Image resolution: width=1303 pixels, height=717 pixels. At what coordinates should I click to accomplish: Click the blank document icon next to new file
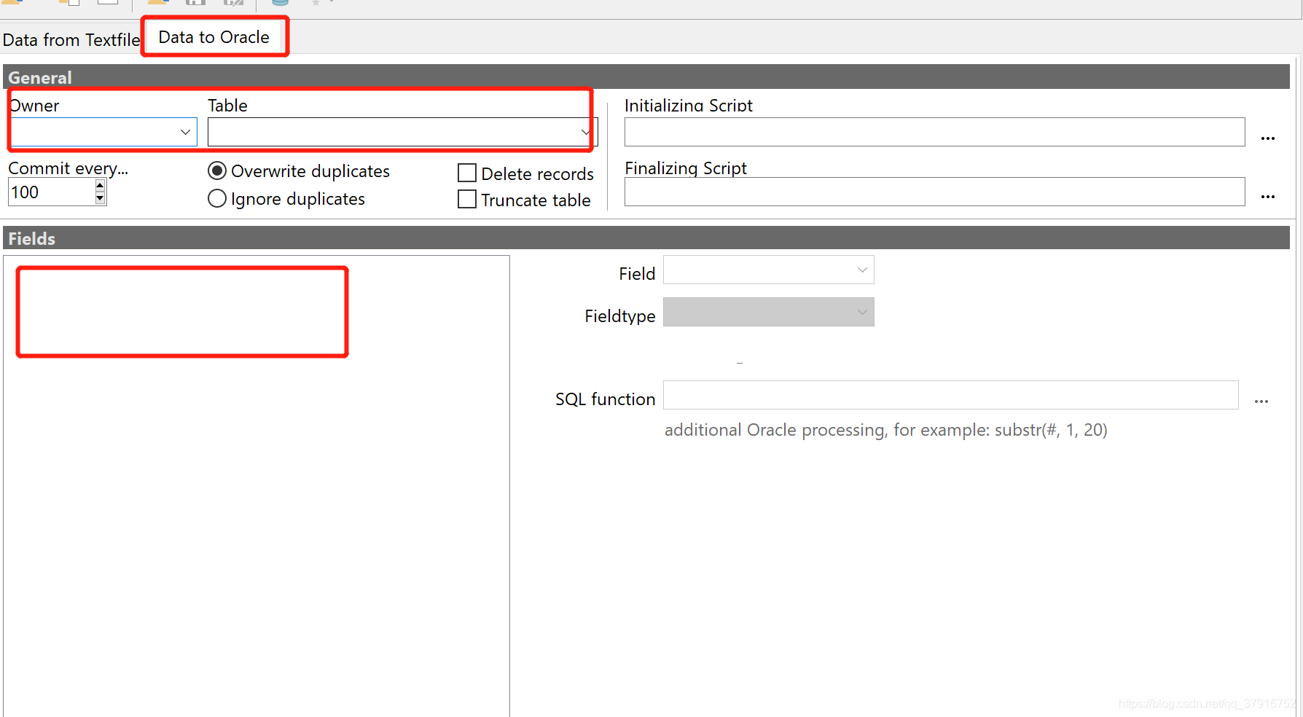click(107, 1)
